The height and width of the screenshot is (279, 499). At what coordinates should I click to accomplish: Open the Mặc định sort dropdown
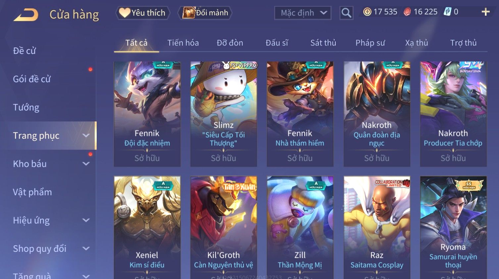click(303, 13)
